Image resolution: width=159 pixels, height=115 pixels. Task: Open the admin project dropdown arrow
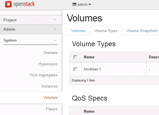(90, 4)
